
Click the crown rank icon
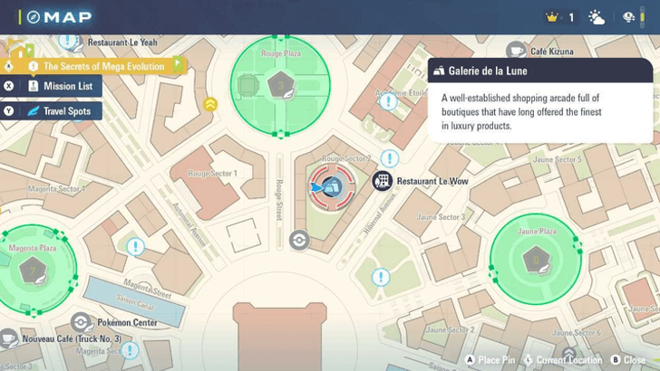click(551, 17)
